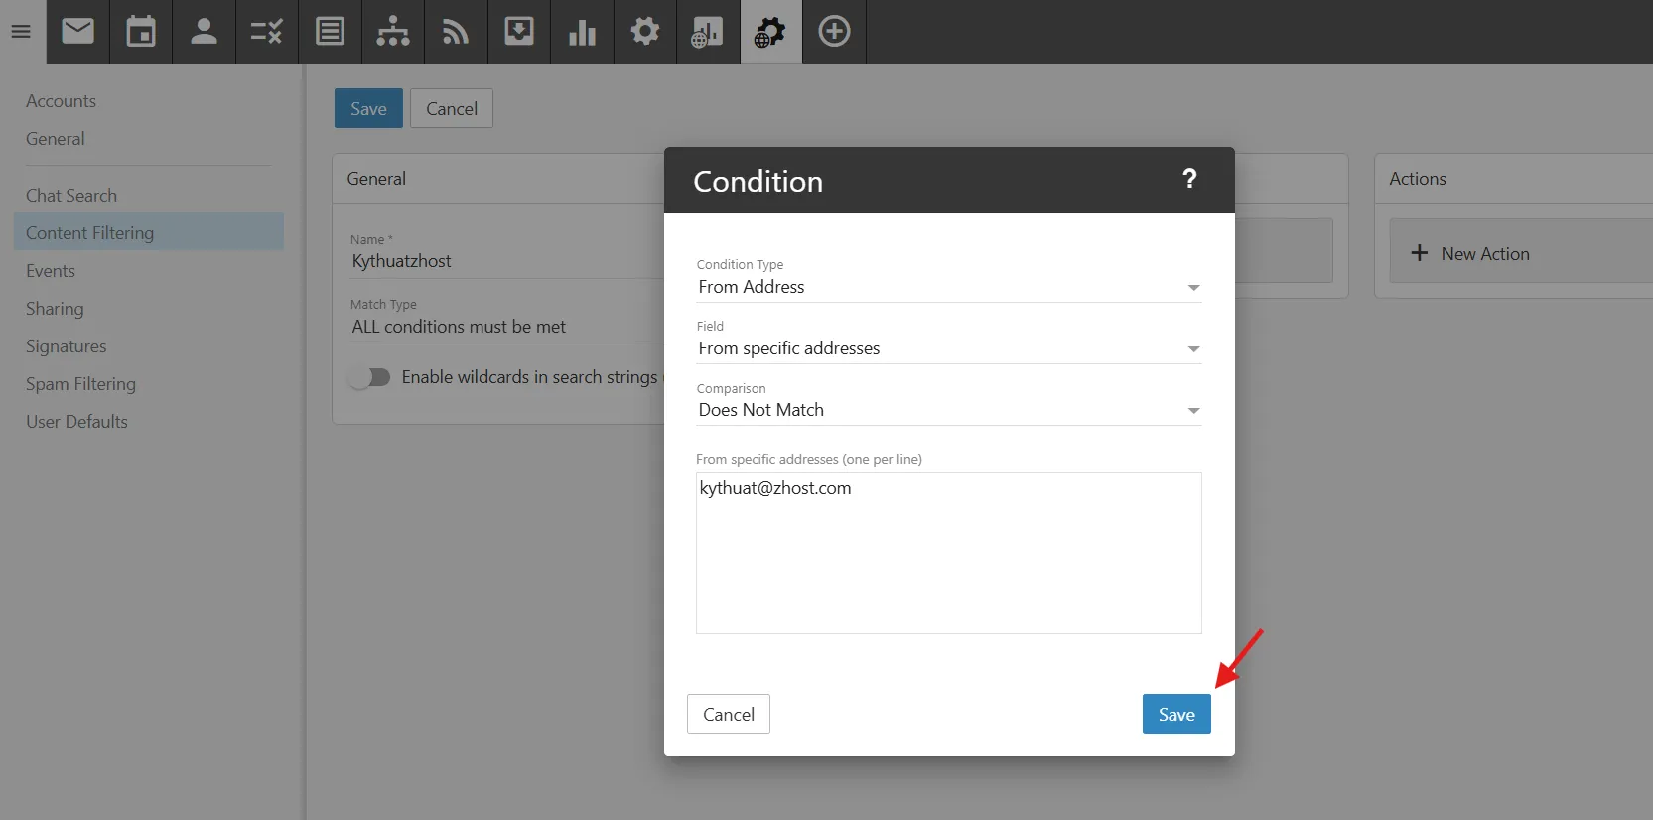Open the Comparison dropdown showing Does Not Match
The height and width of the screenshot is (820, 1653).
click(948, 410)
